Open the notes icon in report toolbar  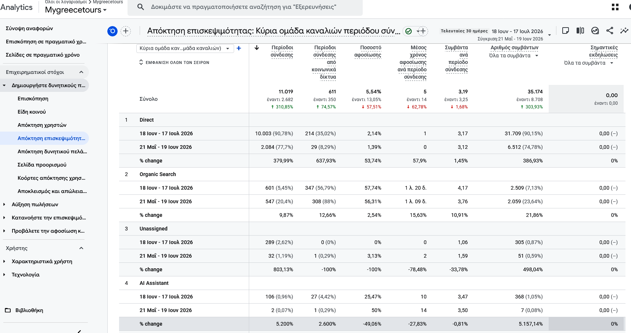coord(566,31)
